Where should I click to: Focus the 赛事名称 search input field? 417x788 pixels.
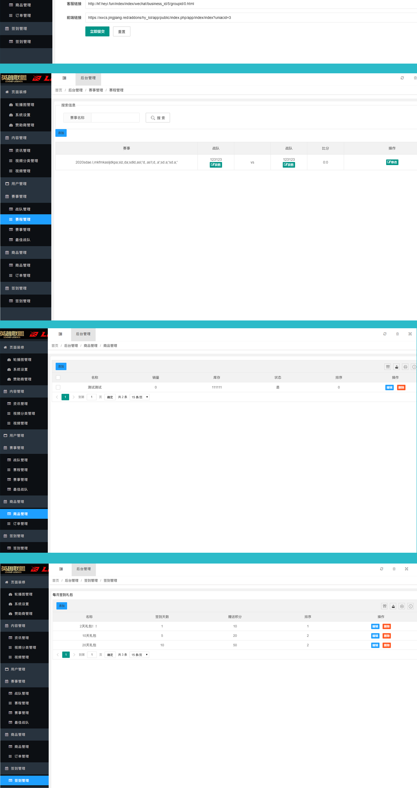[115, 118]
